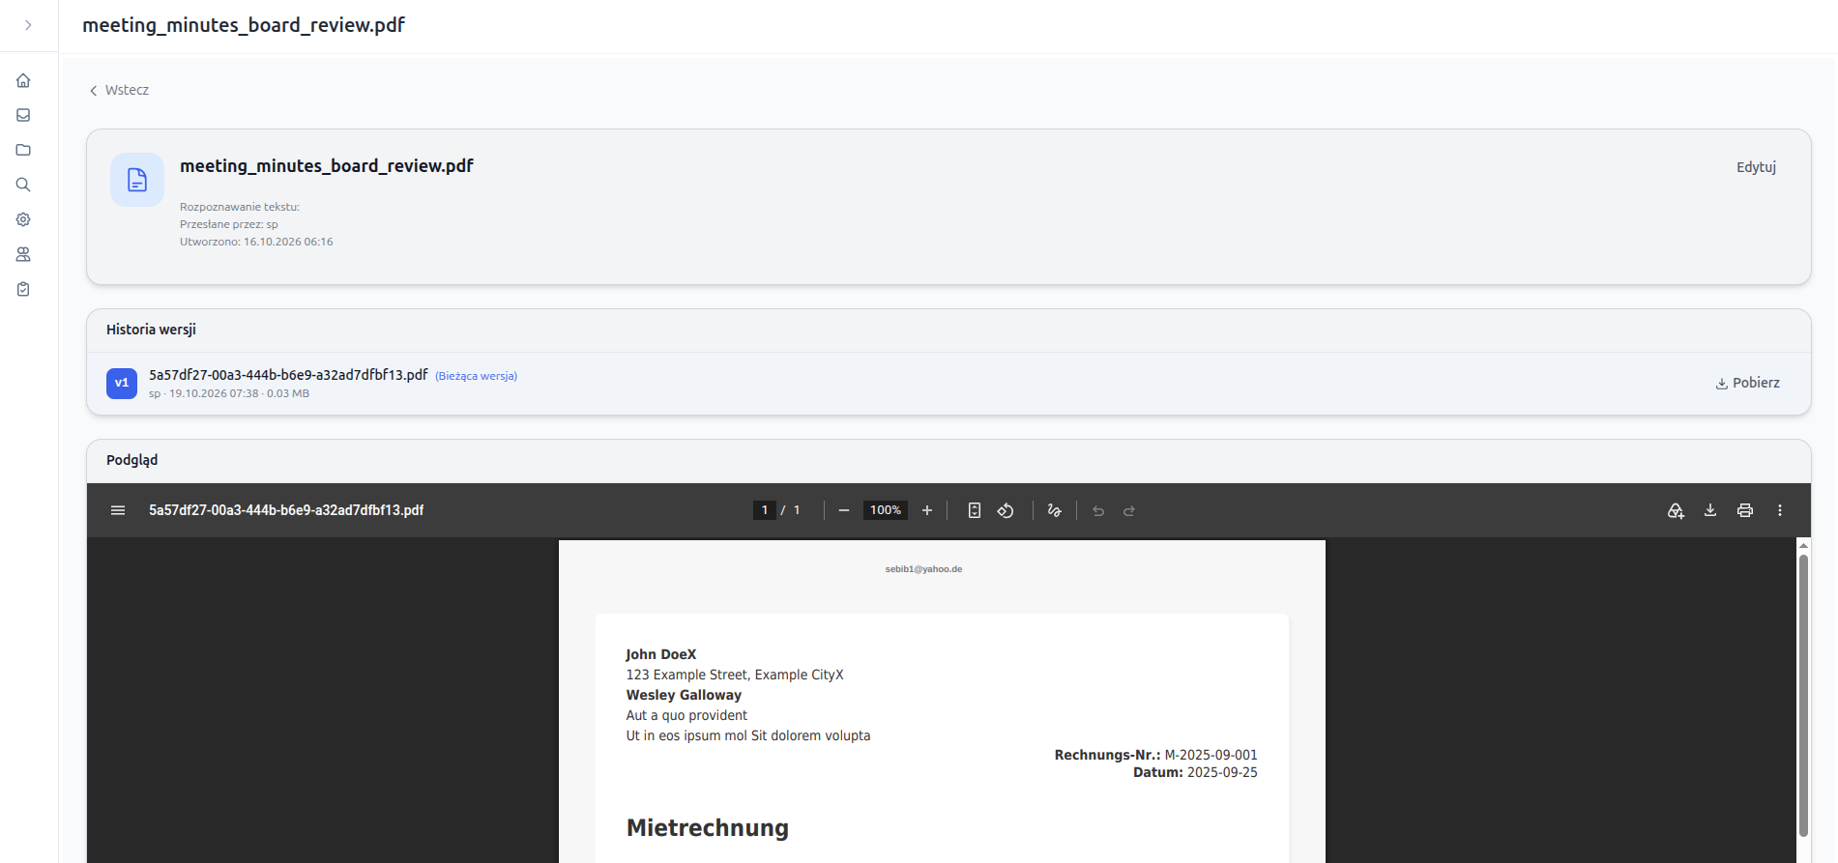Click the Historia wersji heading
Image resolution: width=1838 pixels, height=863 pixels.
[151, 330]
